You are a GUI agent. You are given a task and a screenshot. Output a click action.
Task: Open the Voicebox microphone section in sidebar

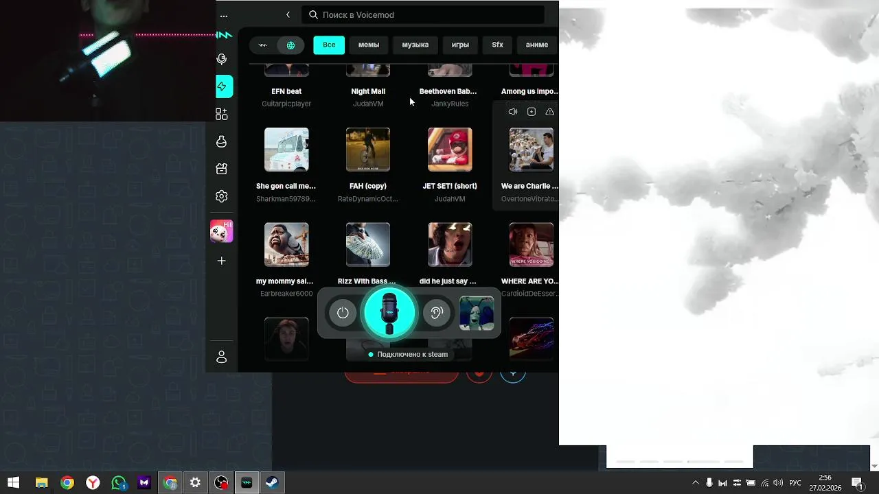pos(221,59)
